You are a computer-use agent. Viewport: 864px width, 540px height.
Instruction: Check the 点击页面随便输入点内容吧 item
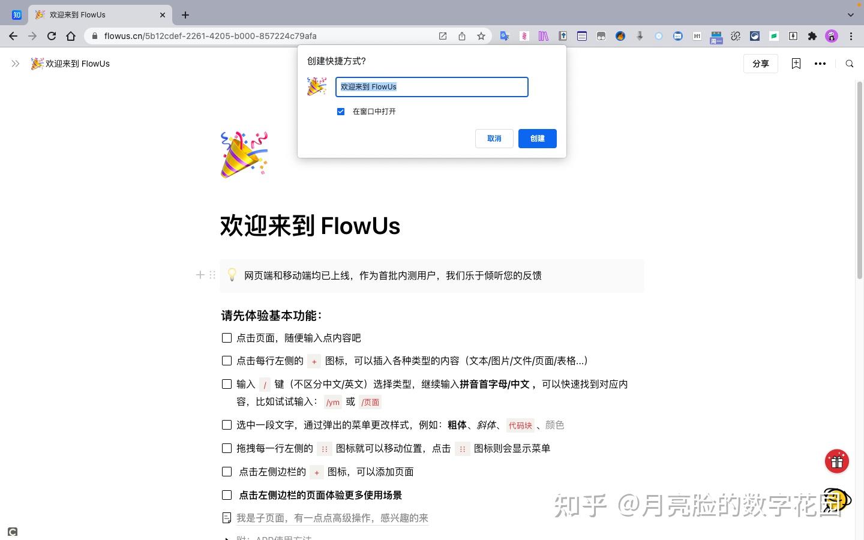tap(227, 338)
